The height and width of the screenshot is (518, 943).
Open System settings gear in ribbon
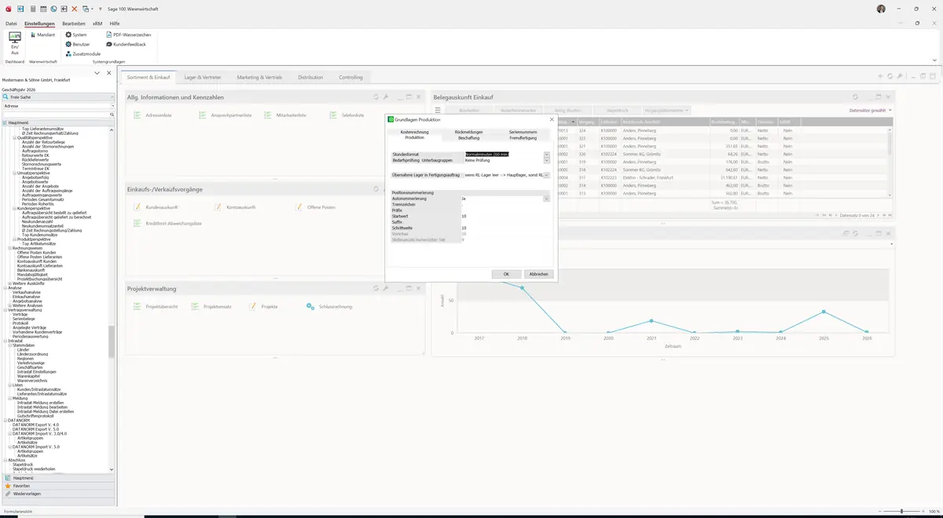[x=75, y=35]
